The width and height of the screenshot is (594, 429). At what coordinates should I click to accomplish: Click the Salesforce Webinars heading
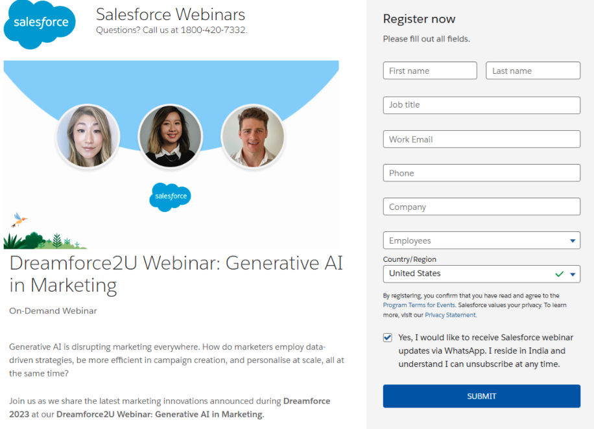point(171,14)
